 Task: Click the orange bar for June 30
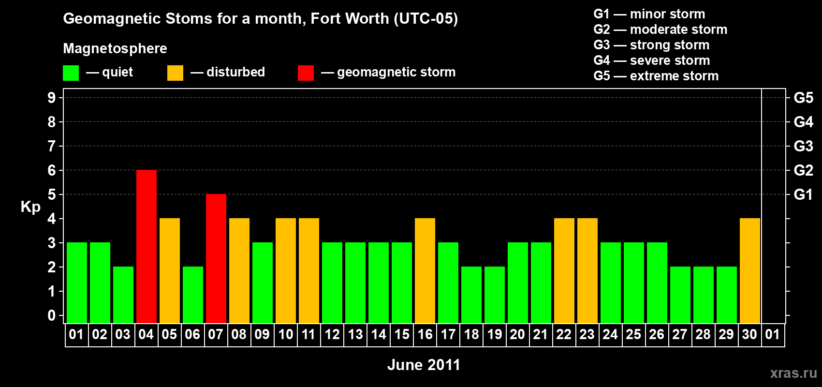(x=750, y=270)
